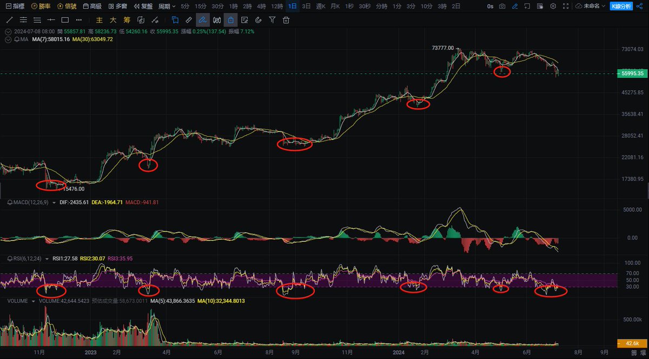
Task: Click the refresh-layers icon beside 筹
Action: [141, 20]
